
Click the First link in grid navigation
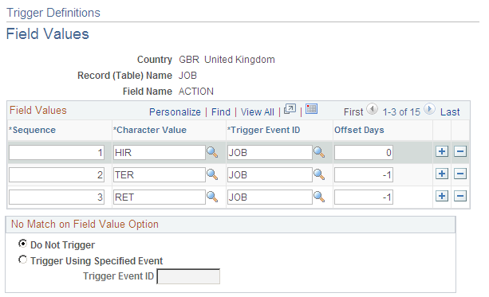pyautogui.click(x=353, y=112)
